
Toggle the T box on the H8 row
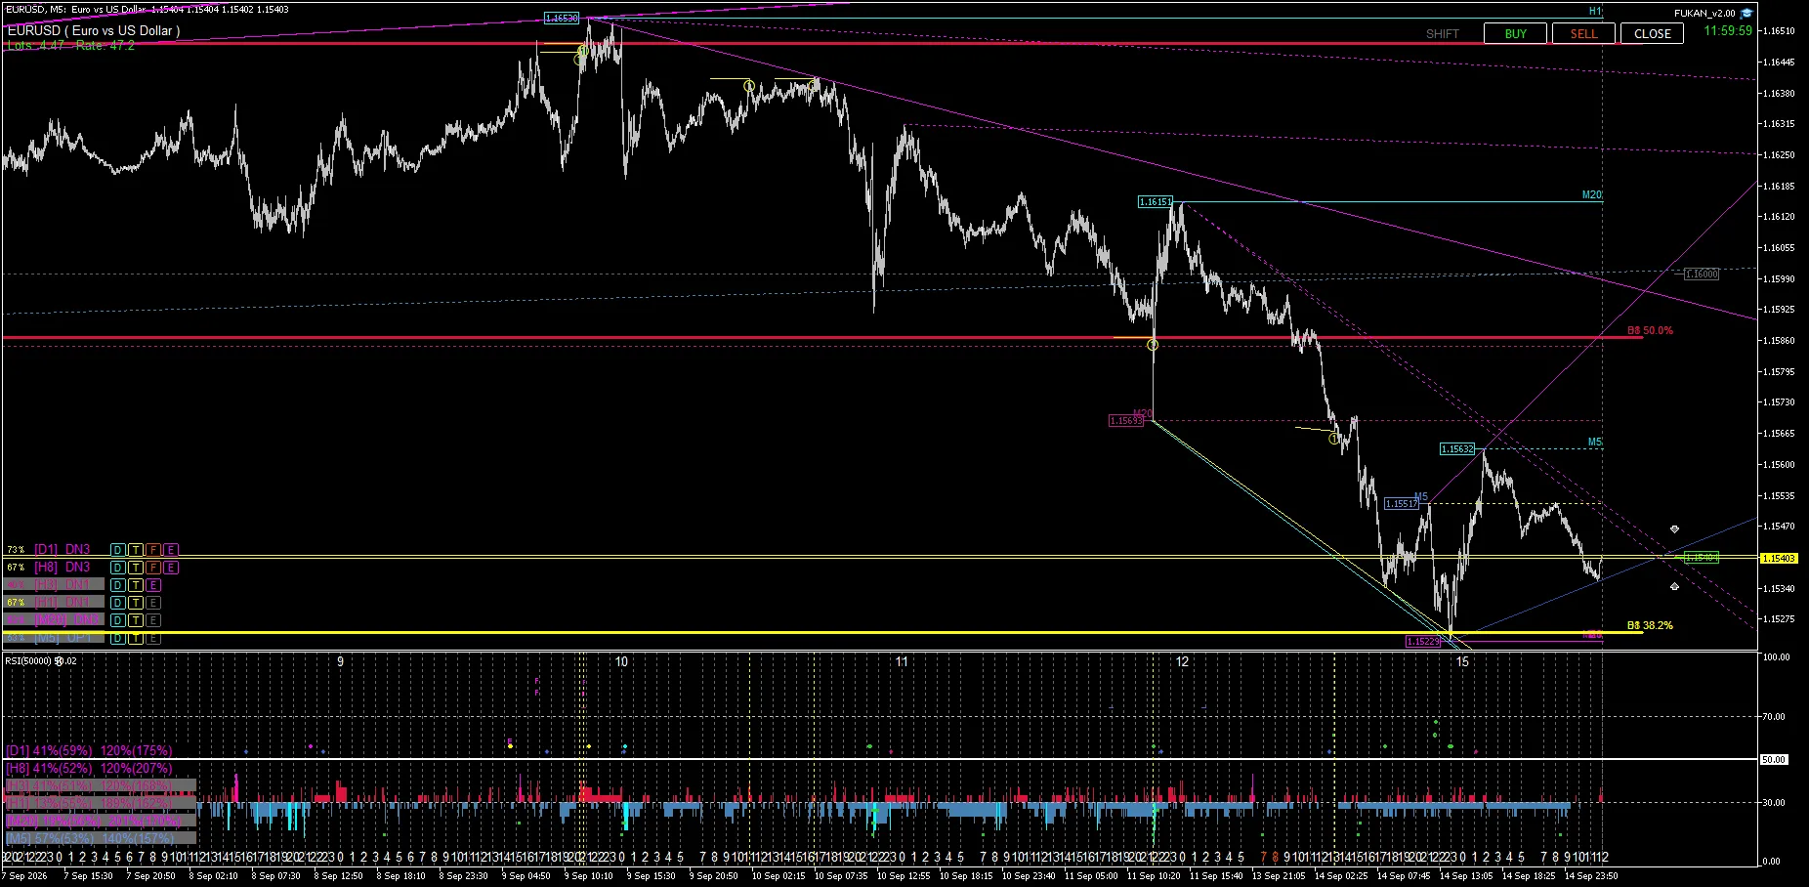(136, 568)
